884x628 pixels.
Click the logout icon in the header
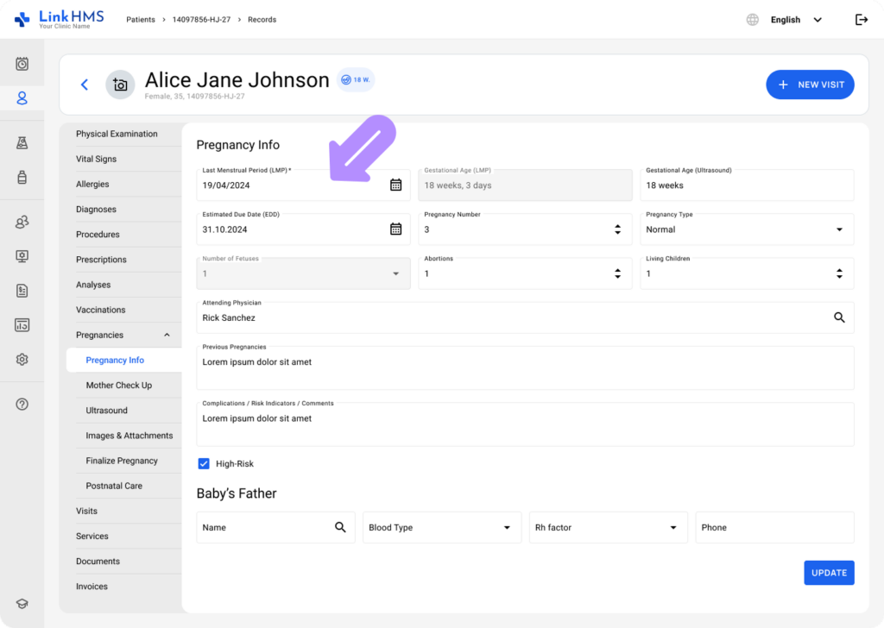861,20
